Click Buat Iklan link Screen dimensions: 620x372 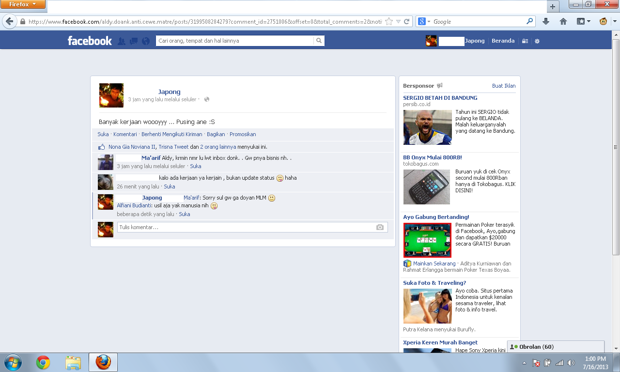click(504, 86)
